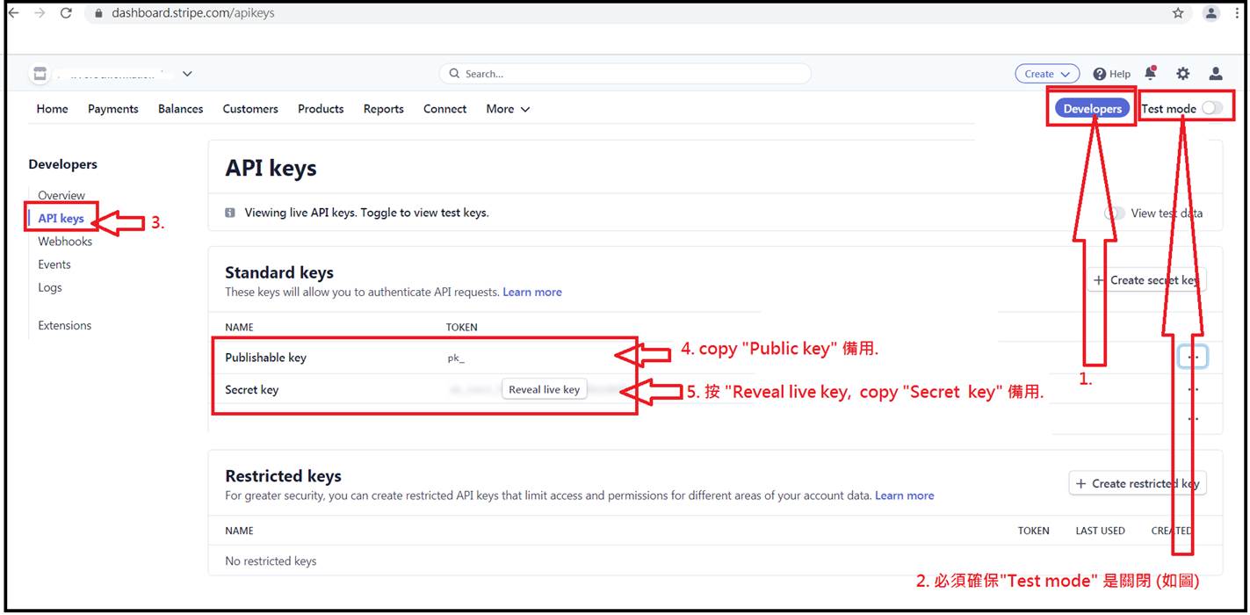Open the Payments tab
The height and width of the screenshot is (615, 1250).
tap(112, 109)
